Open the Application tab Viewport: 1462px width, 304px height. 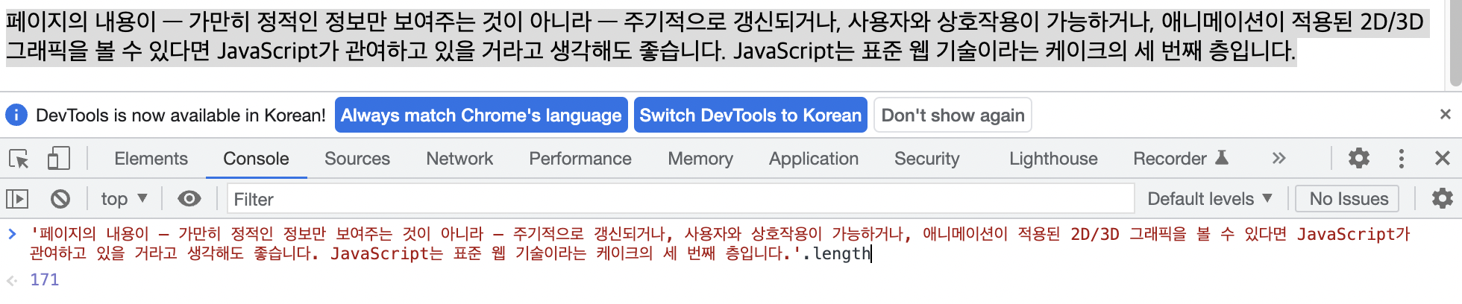click(x=814, y=159)
